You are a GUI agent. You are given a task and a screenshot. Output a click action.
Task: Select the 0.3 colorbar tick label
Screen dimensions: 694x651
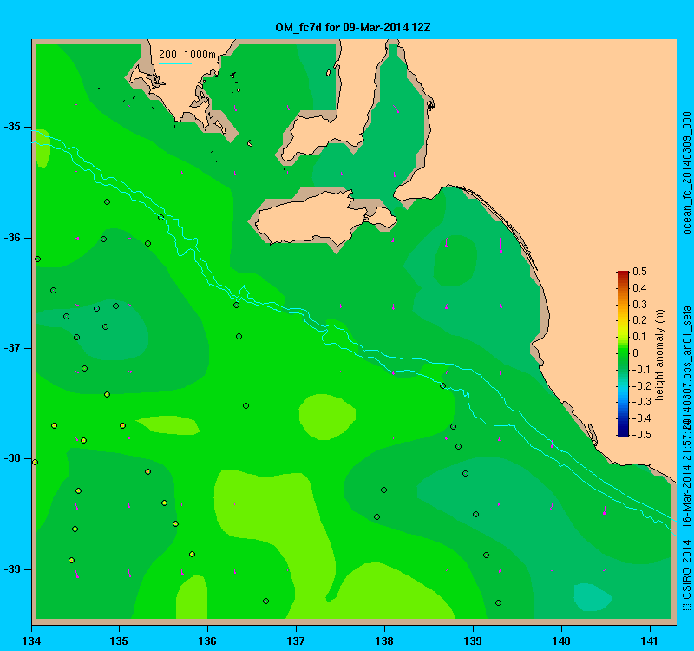(639, 305)
